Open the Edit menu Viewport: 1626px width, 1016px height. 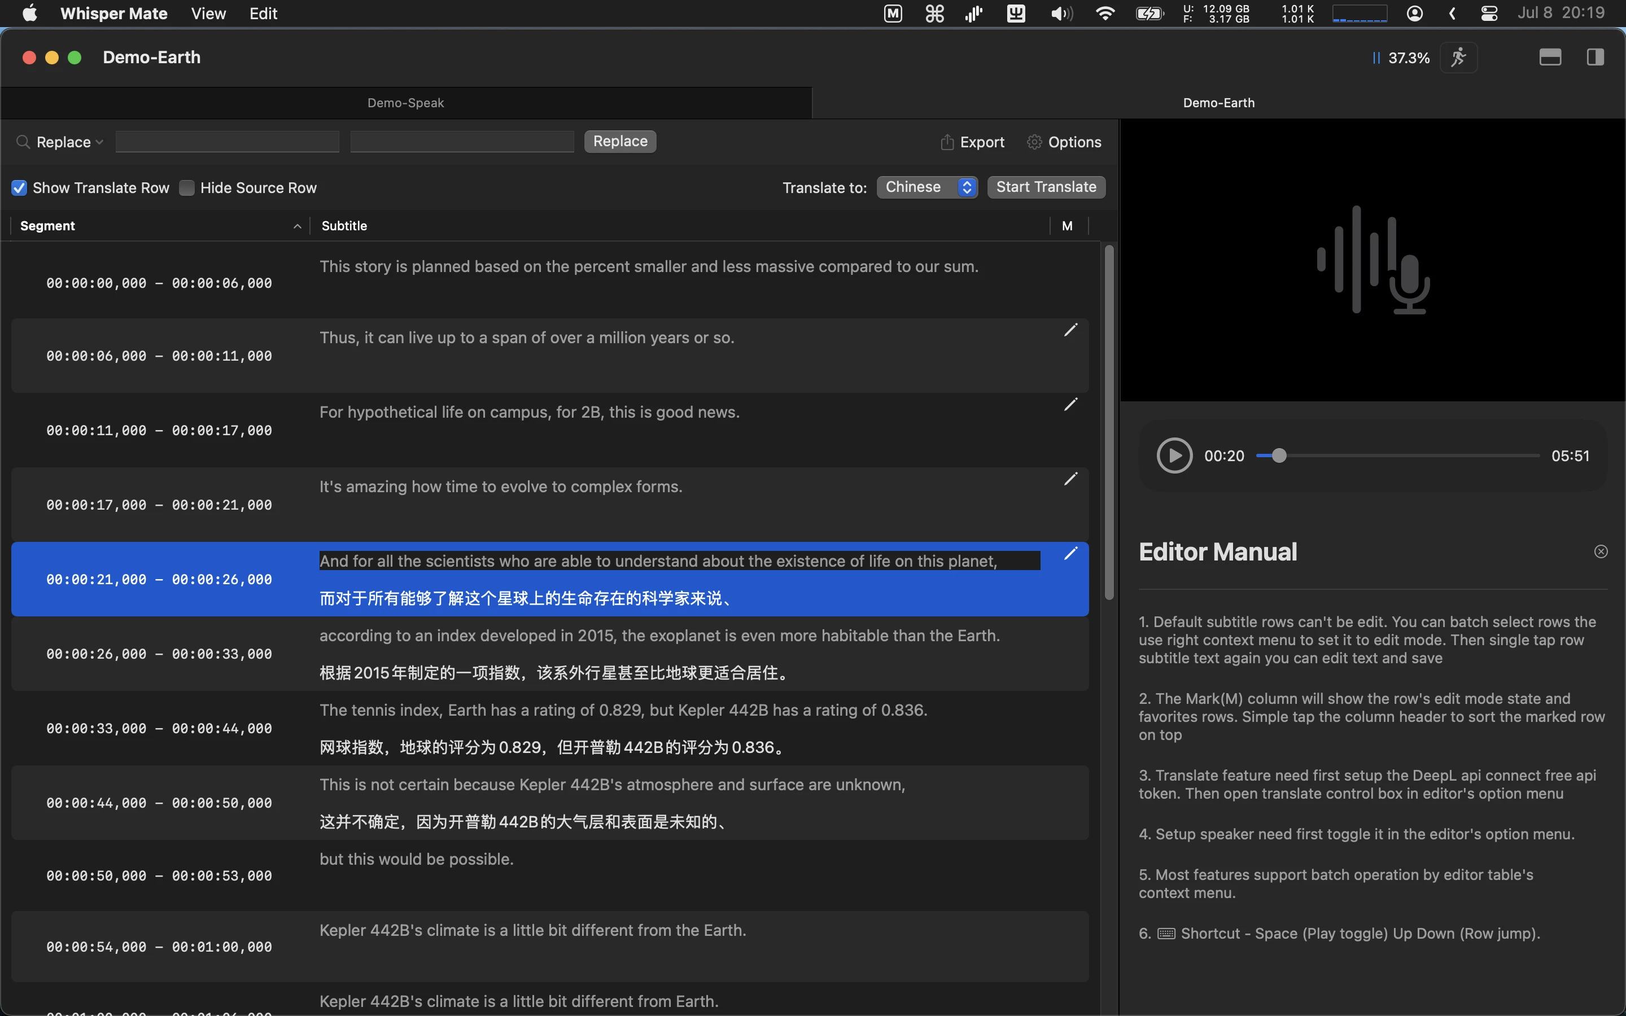tap(264, 14)
